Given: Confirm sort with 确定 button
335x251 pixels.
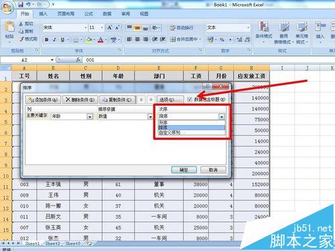Looking at the screenshot, I should [x=184, y=170].
